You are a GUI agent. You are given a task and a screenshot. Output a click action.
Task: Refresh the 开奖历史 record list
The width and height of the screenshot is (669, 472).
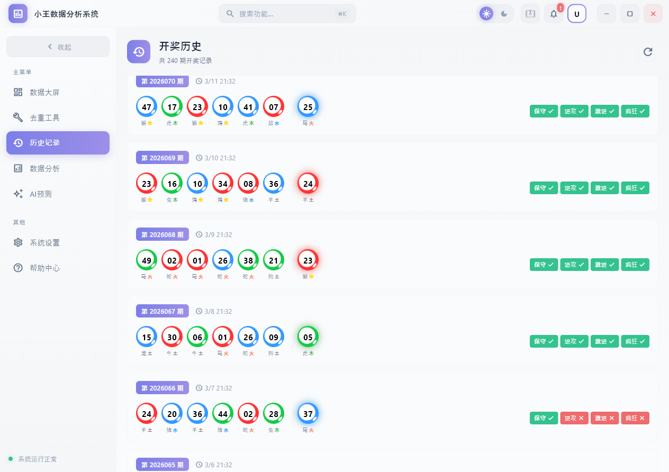point(648,52)
